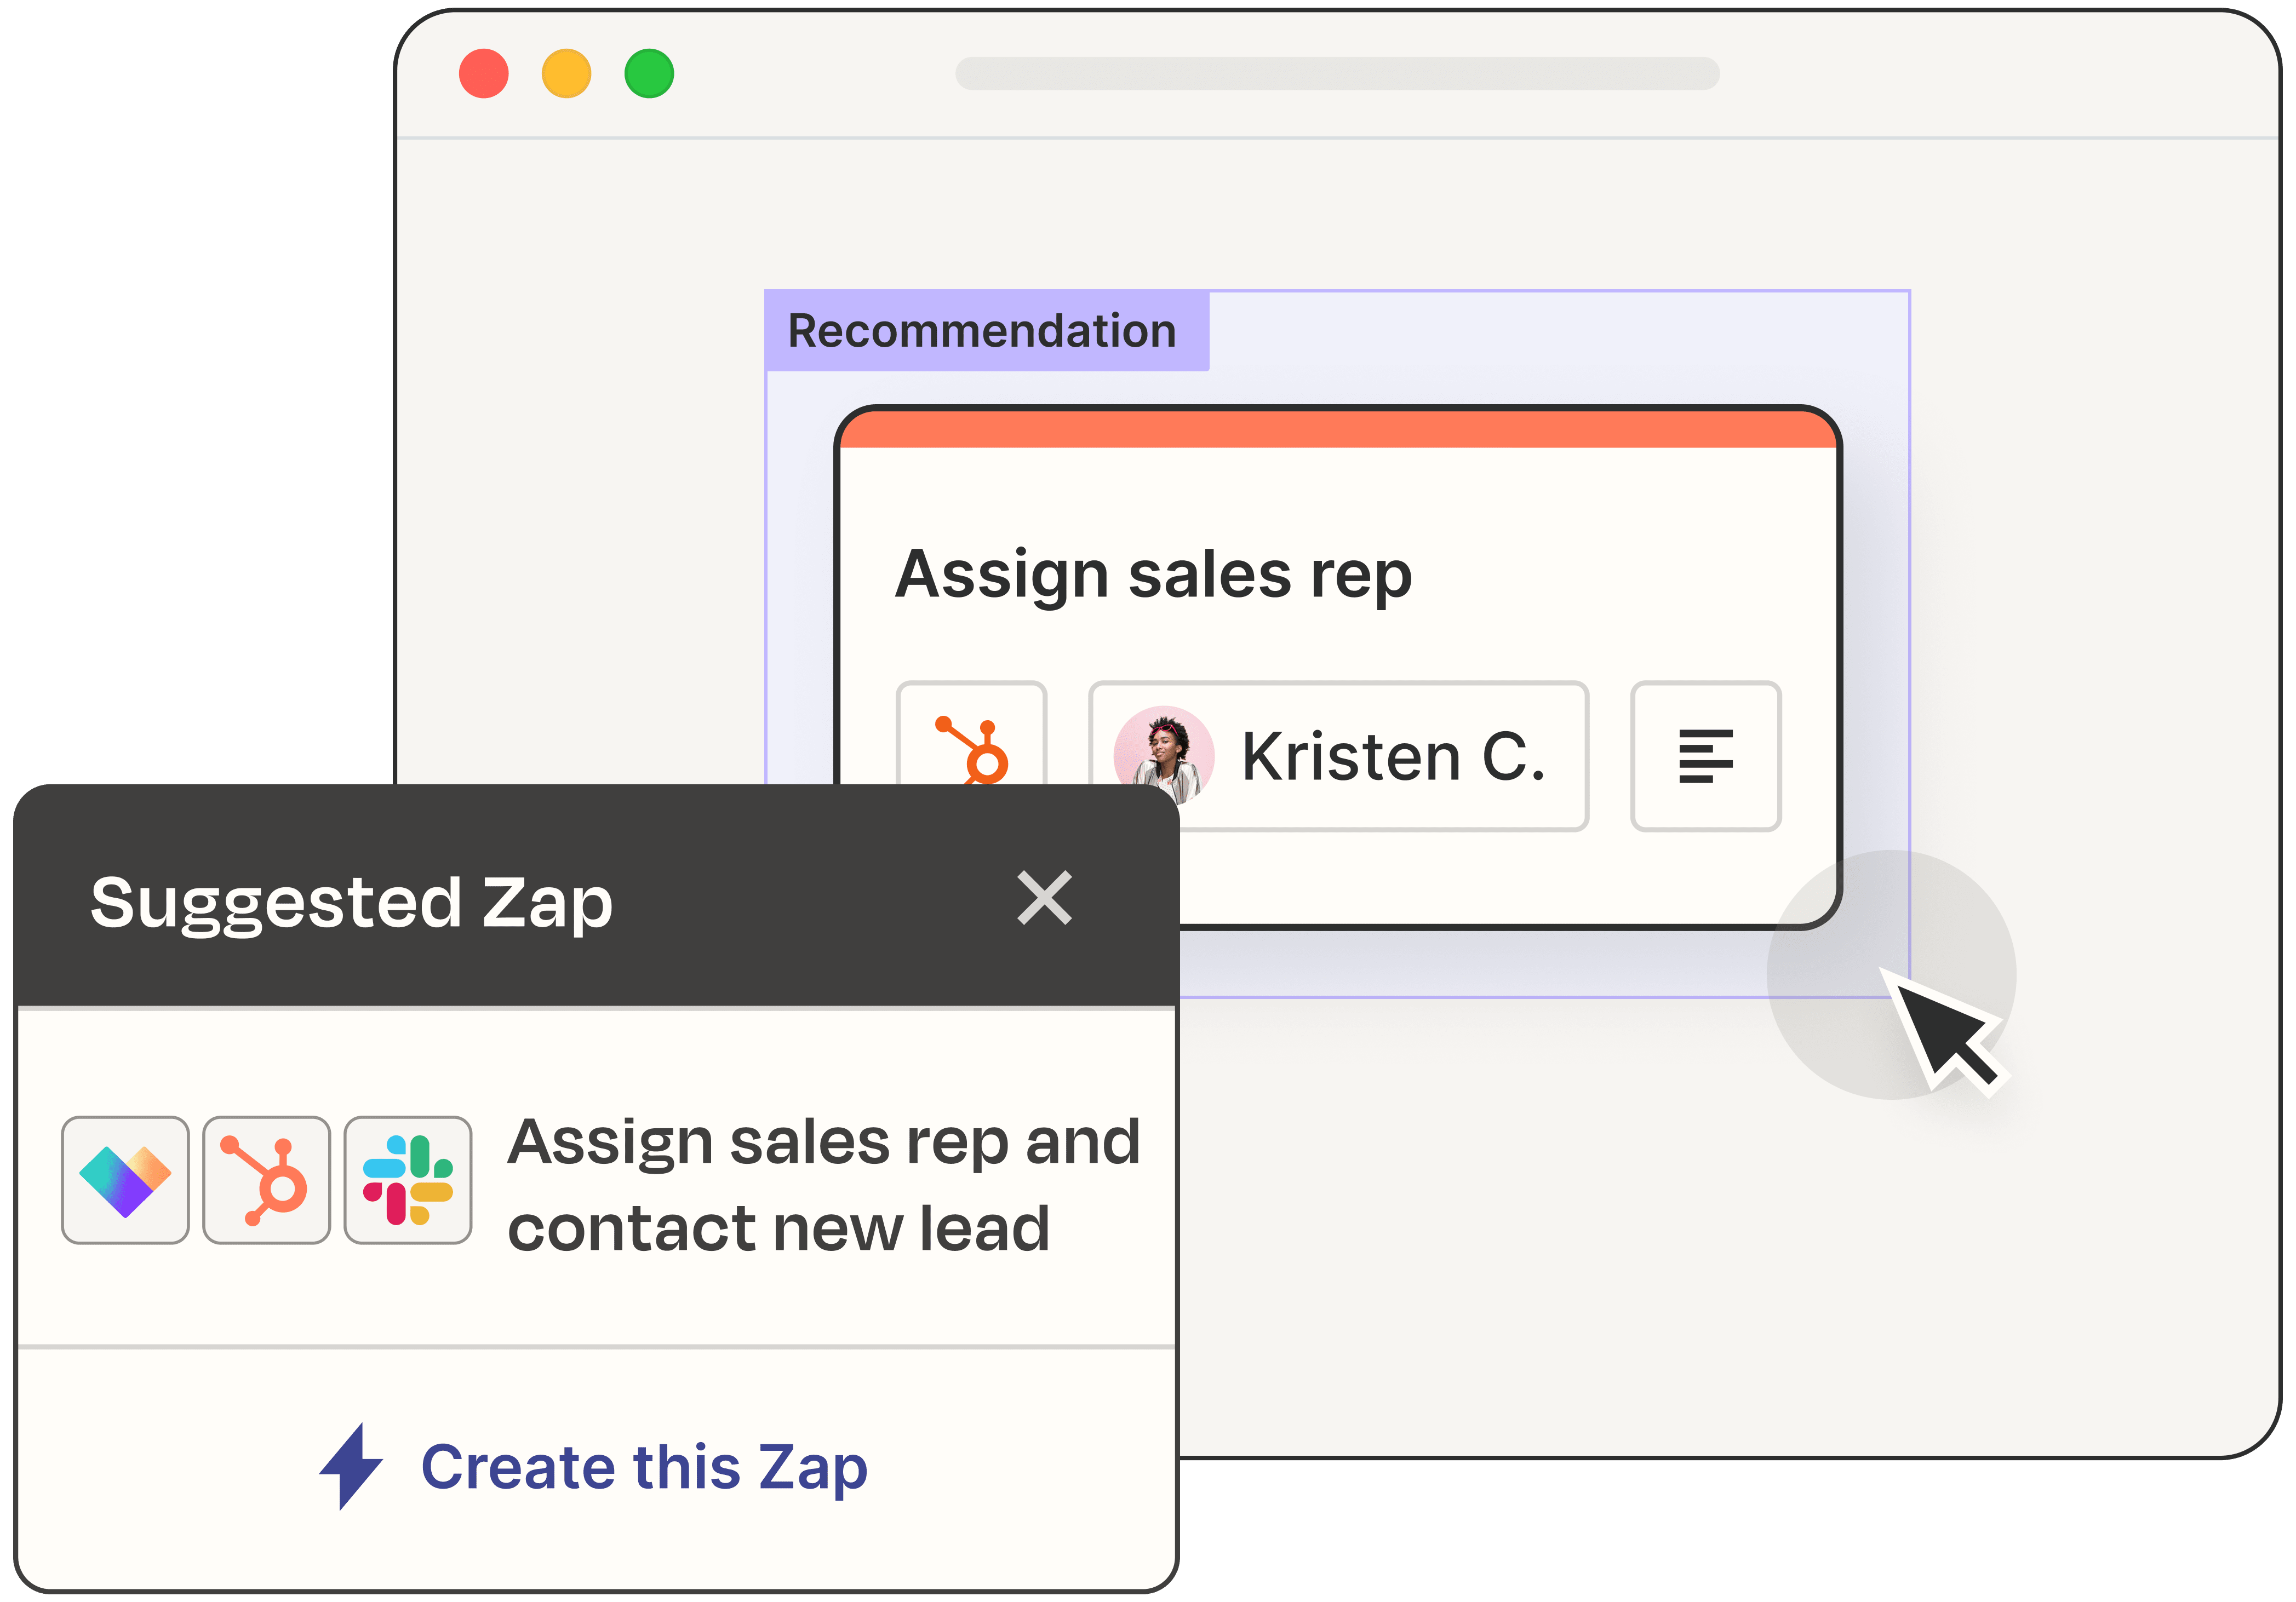Click the lightning bolt Zap icon
Screen dimensions: 2296x1602
click(350, 1466)
